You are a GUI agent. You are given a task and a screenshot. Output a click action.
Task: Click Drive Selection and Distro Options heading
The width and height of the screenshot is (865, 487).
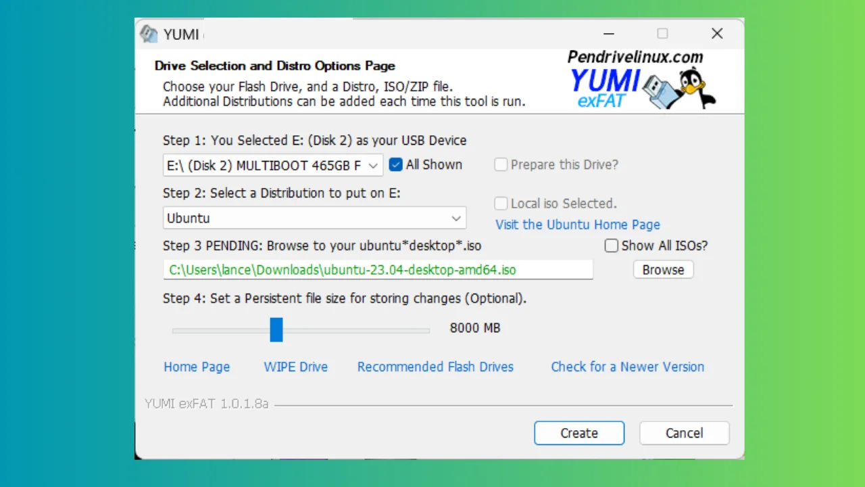pos(275,66)
